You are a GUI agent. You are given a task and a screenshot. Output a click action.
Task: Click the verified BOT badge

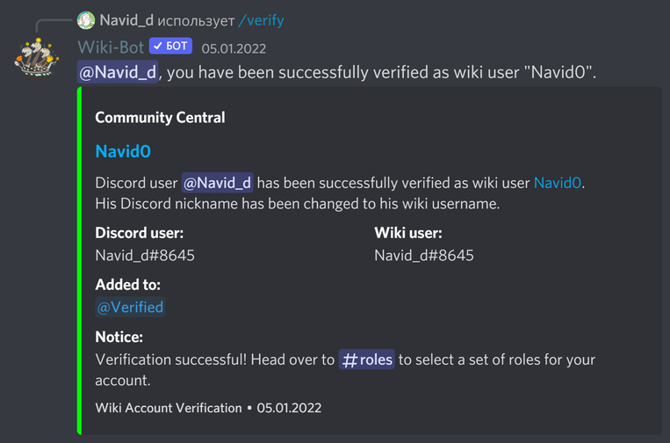pyautogui.click(x=170, y=46)
